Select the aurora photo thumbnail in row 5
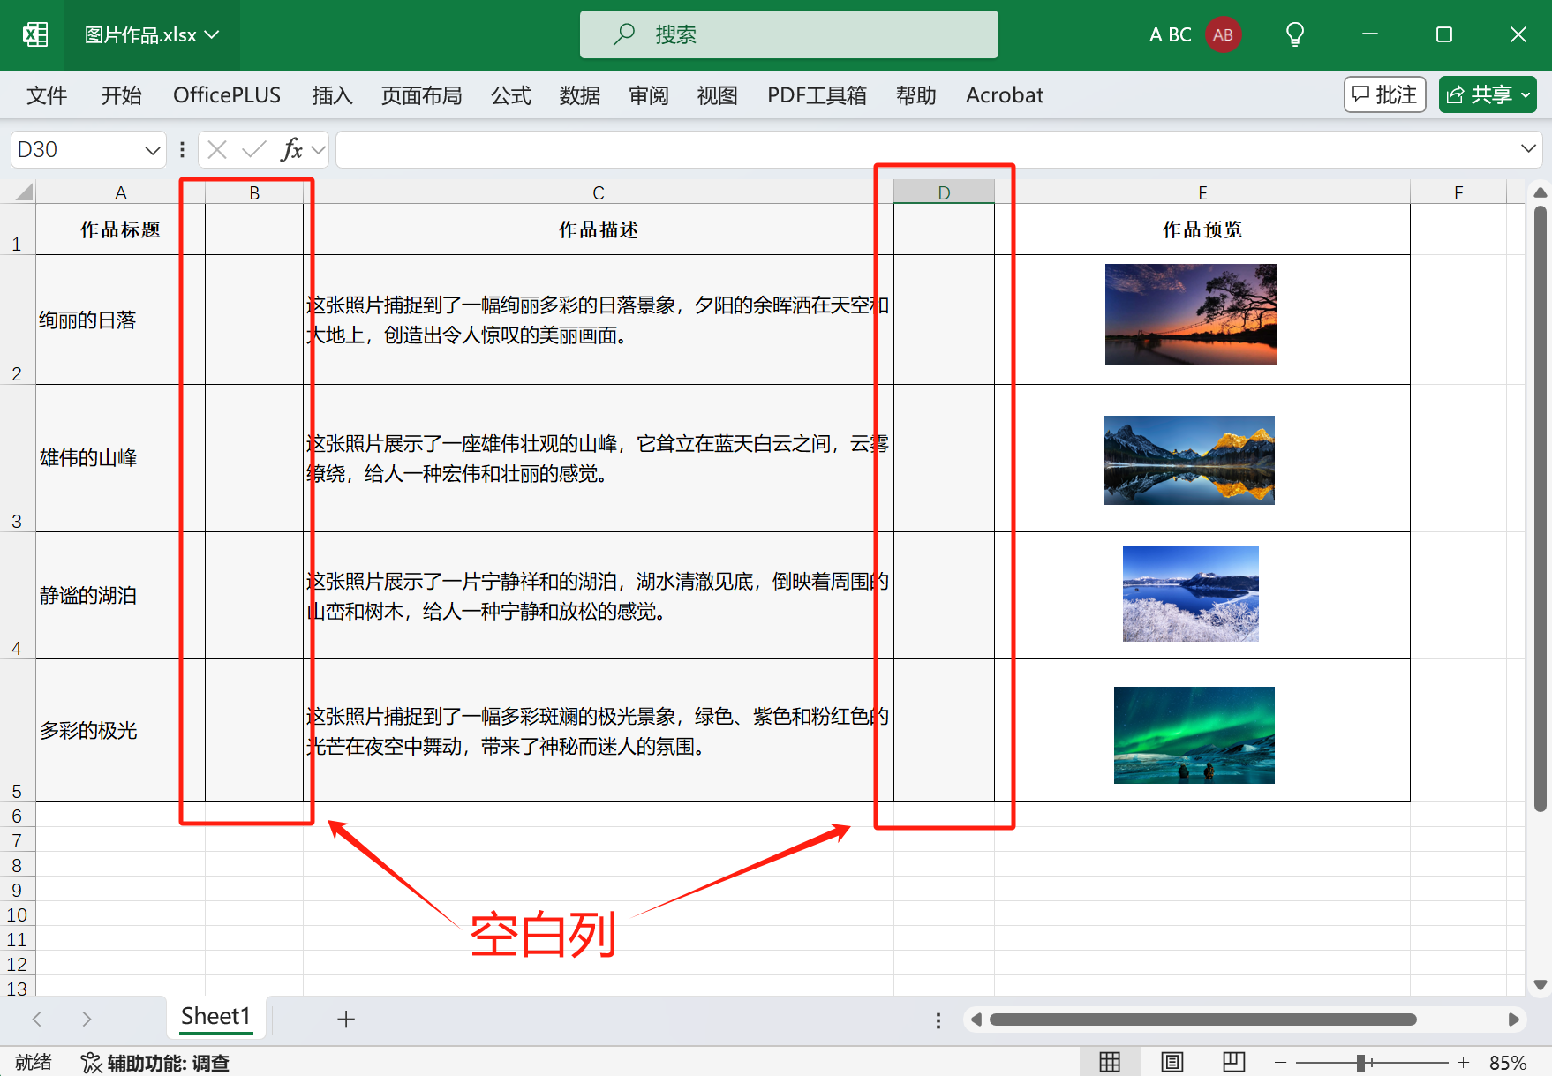 [1194, 734]
